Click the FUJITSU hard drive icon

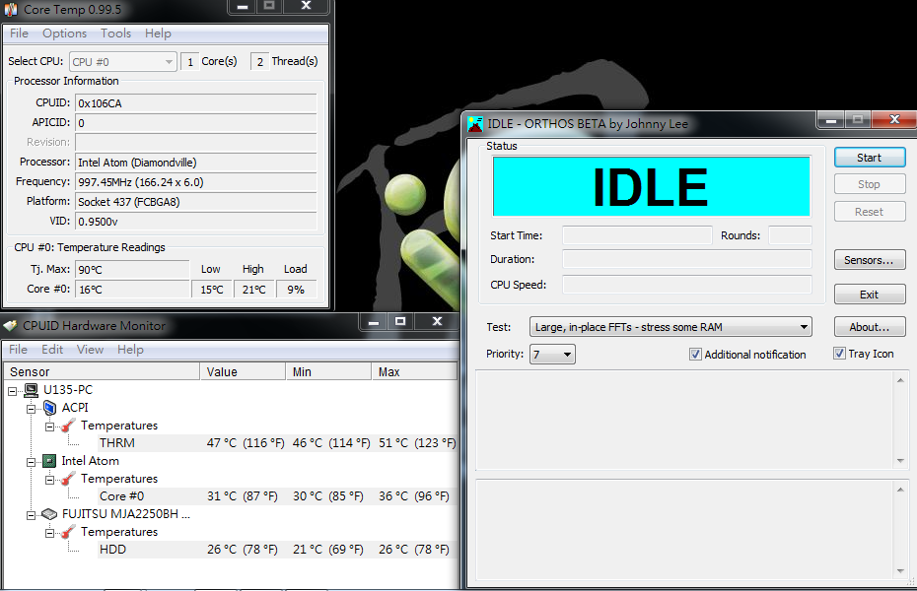[x=49, y=514]
